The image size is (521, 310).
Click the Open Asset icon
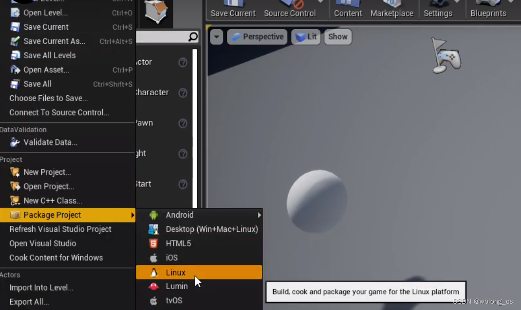pyautogui.click(x=15, y=69)
